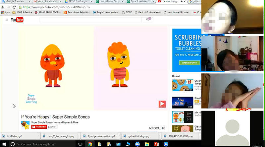The width and height of the screenshot is (265, 147).
Task: Click the If You're Happy video player
Action: [x=93, y=68]
